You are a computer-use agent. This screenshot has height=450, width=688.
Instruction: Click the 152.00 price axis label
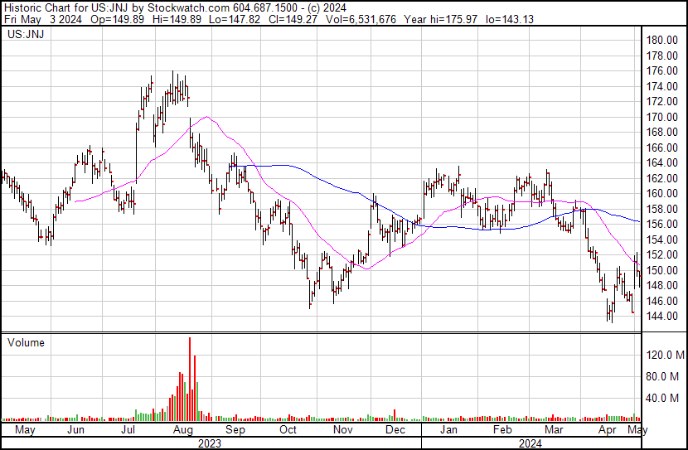click(x=662, y=254)
